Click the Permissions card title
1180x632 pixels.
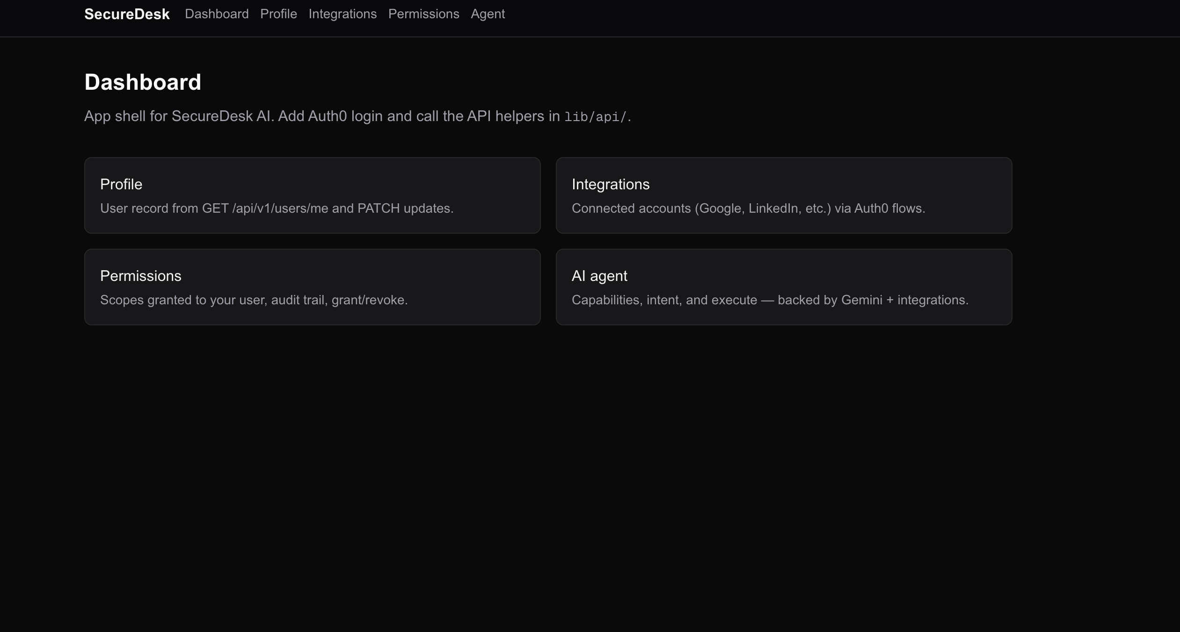(x=140, y=276)
